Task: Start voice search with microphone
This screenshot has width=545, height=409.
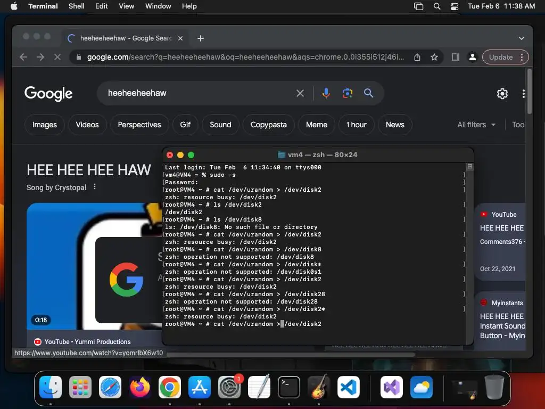Action: click(326, 93)
